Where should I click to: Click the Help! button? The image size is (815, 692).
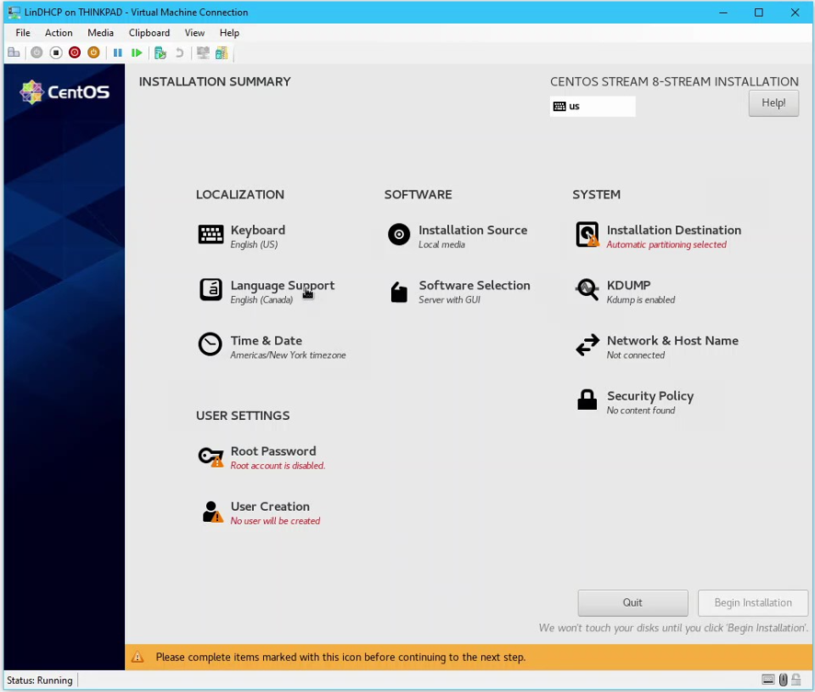tap(774, 103)
